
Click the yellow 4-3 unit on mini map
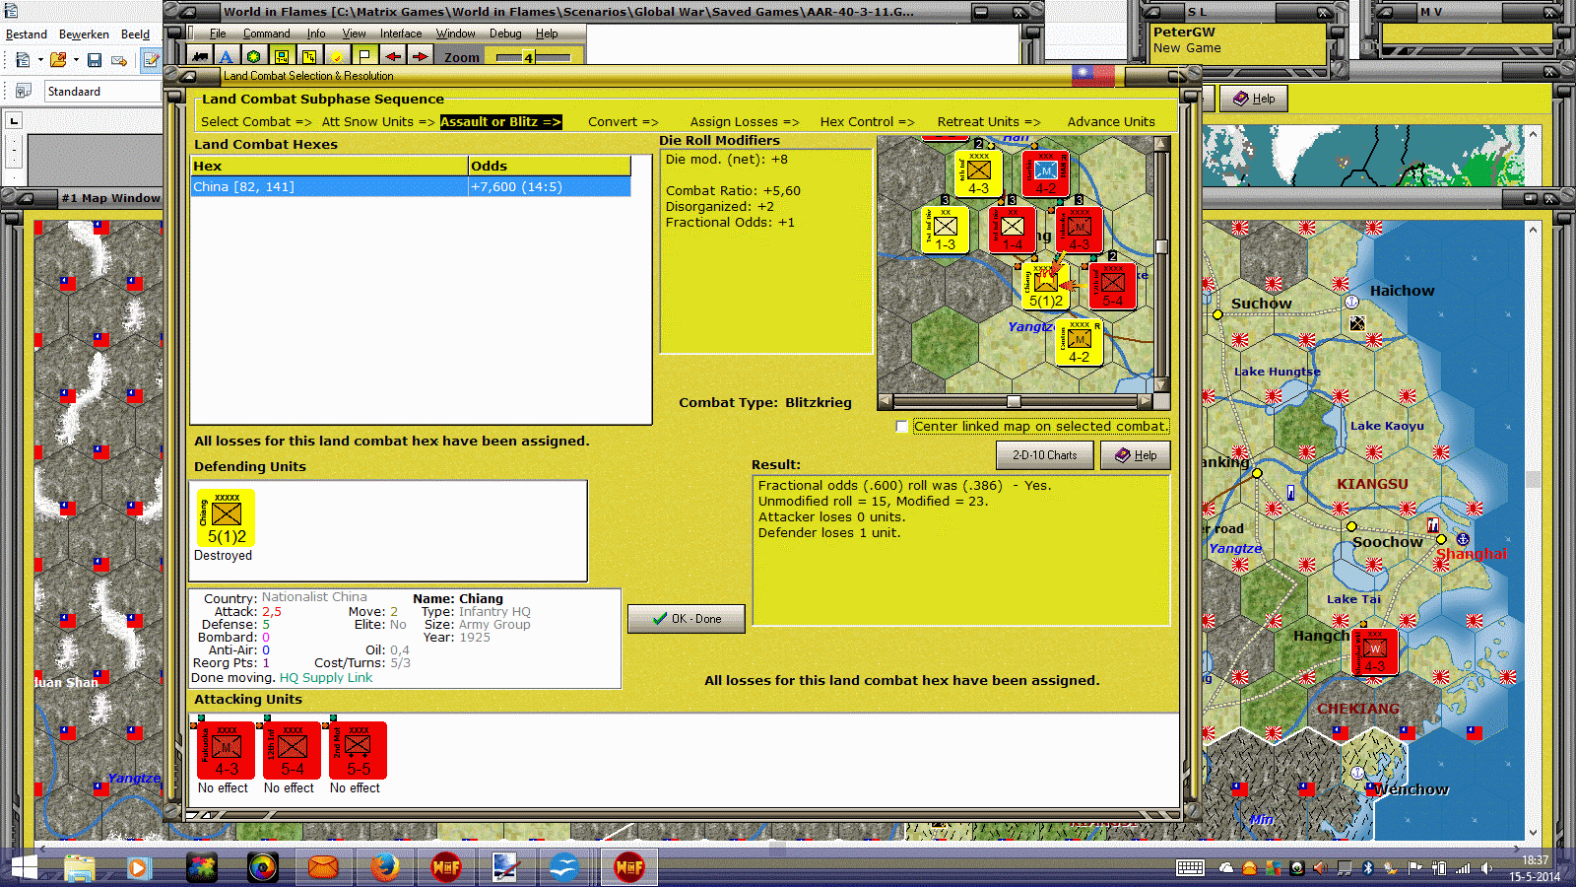[978, 173]
